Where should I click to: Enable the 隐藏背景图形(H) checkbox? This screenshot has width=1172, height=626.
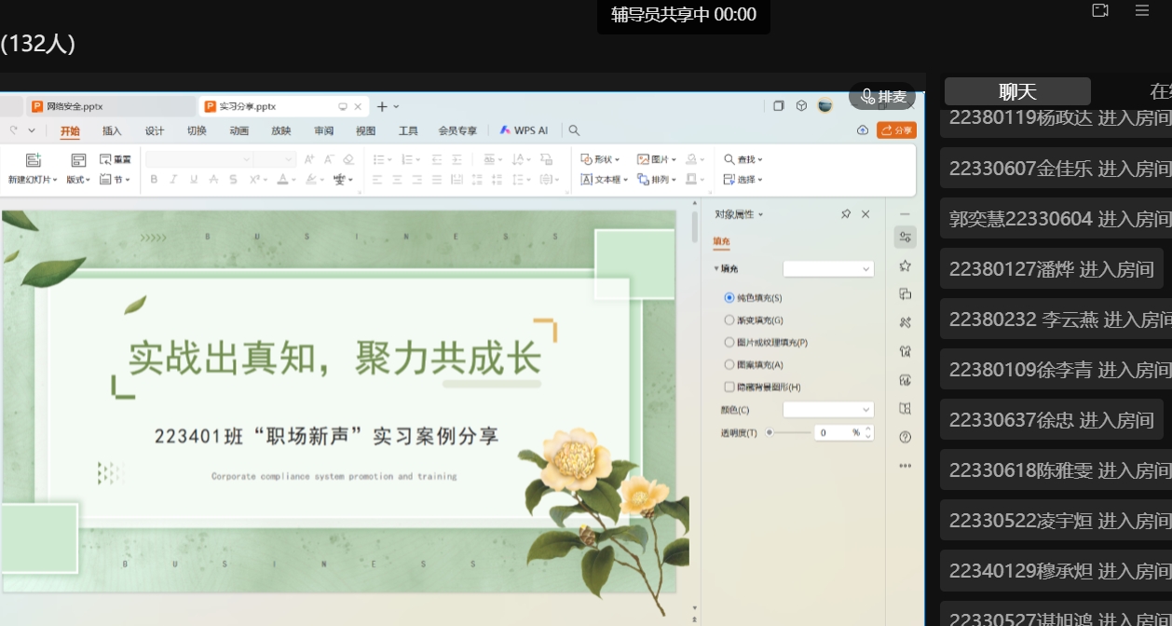coord(729,387)
